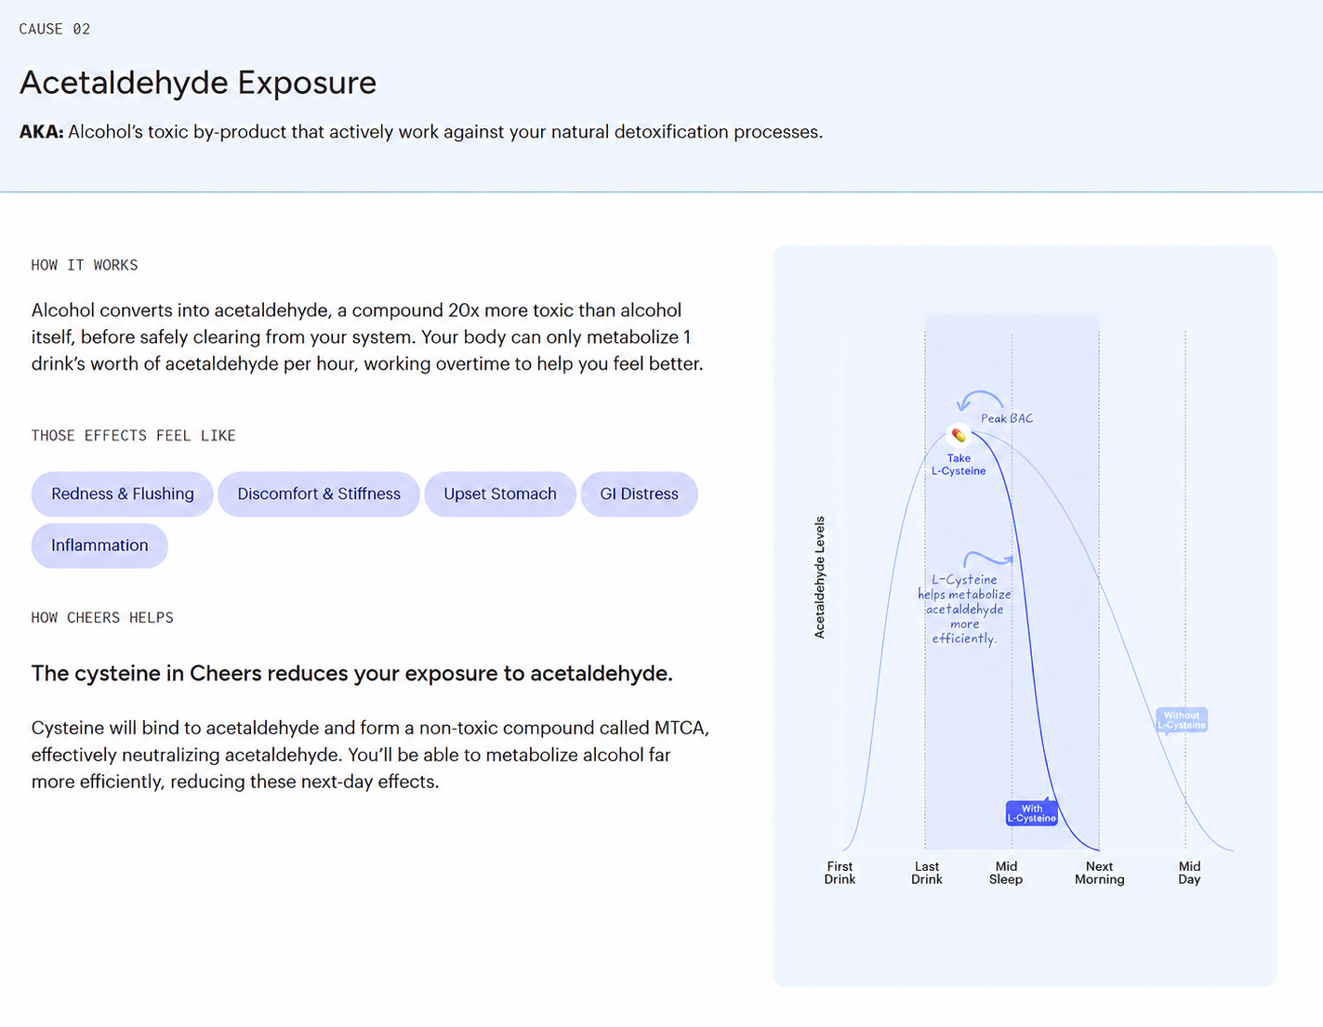Select the 'Without L-Cysteine' chart tag

pyautogui.click(x=1182, y=720)
